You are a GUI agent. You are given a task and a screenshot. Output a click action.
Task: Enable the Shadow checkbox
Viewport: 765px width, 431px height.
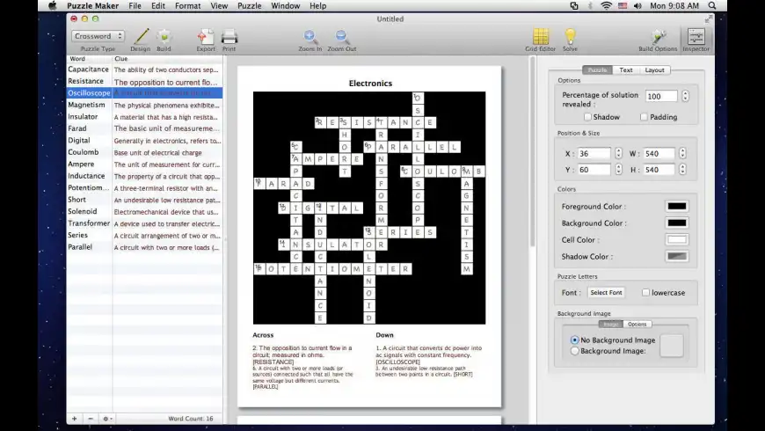point(588,117)
